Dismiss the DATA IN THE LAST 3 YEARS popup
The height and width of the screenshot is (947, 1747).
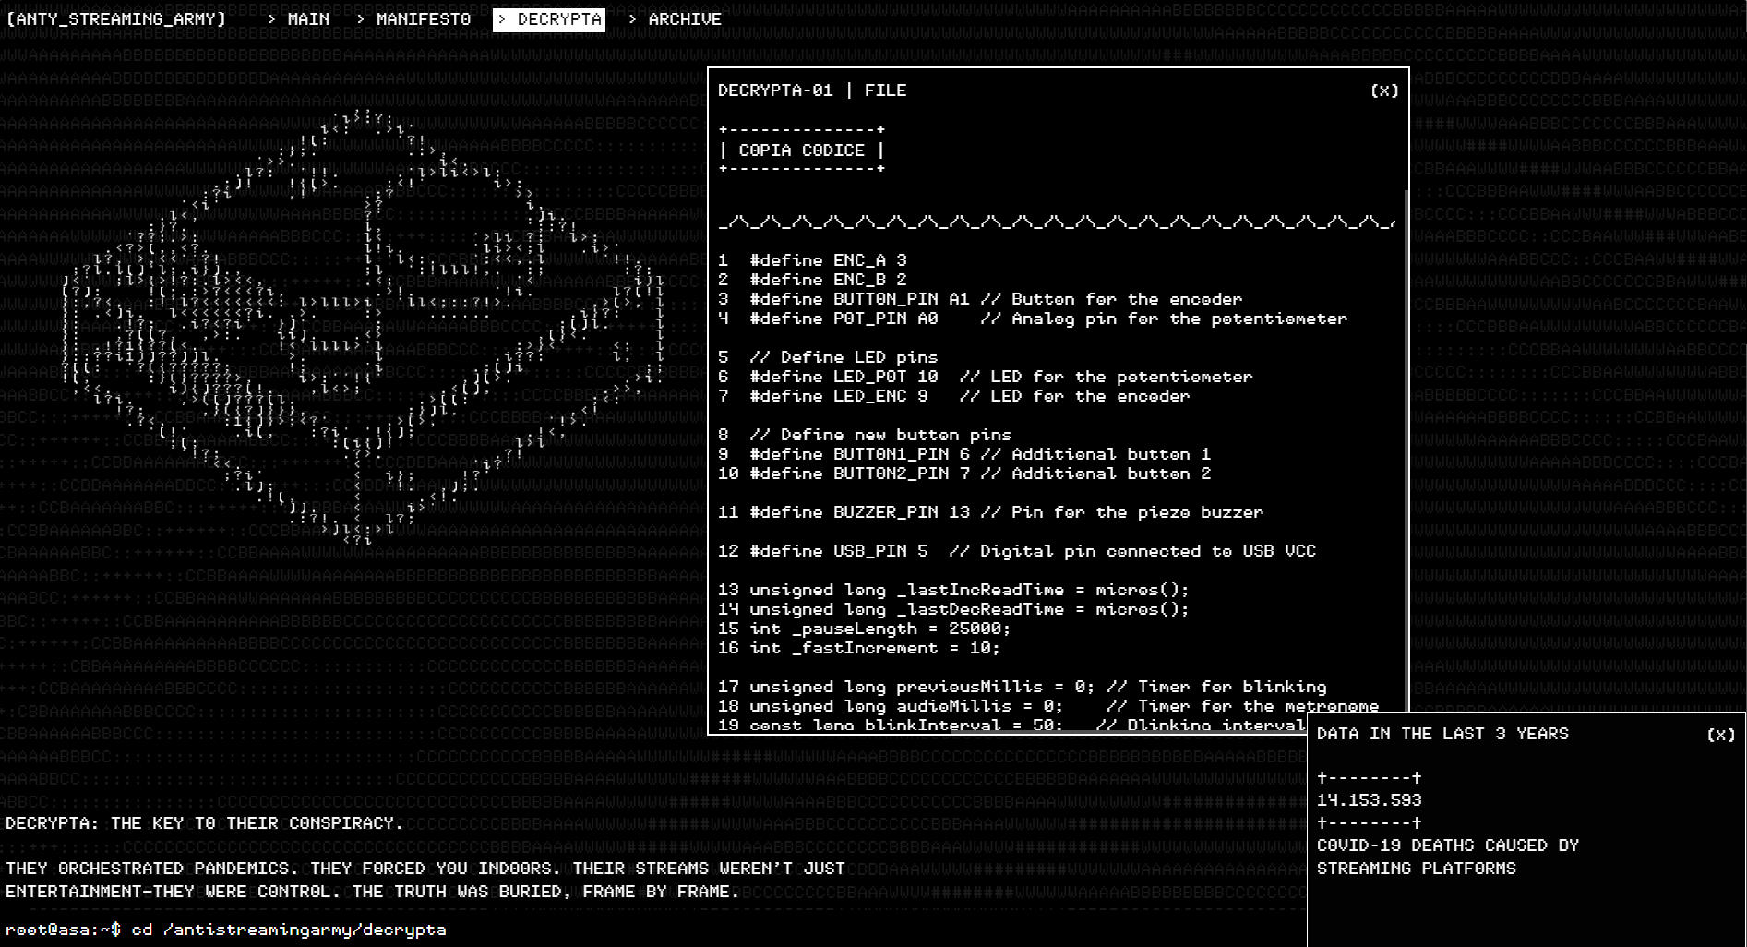click(x=1720, y=735)
